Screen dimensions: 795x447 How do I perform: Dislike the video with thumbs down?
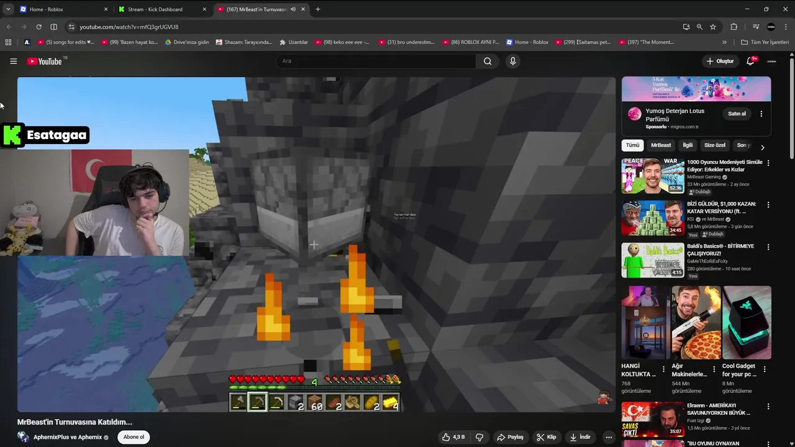click(479, 437)
